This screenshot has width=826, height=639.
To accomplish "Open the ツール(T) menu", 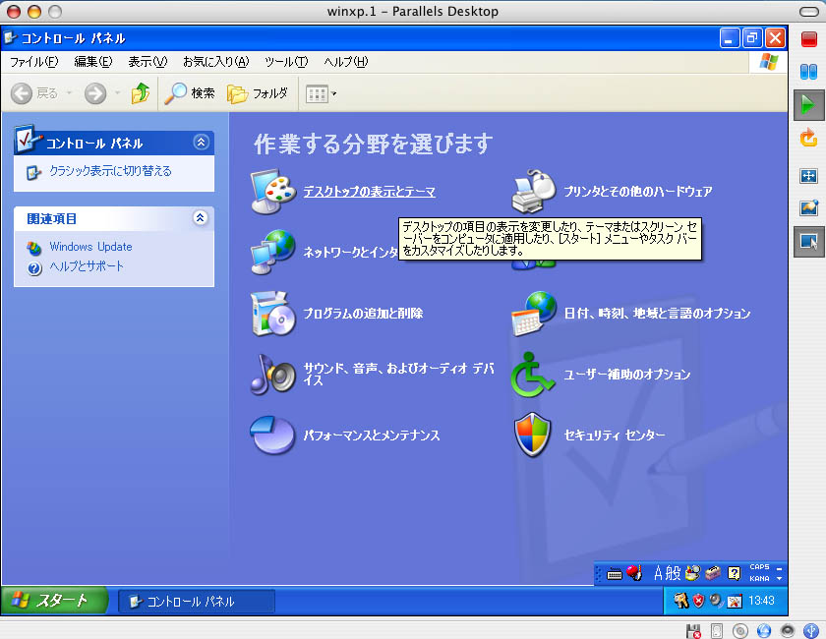I will point(286,62).
